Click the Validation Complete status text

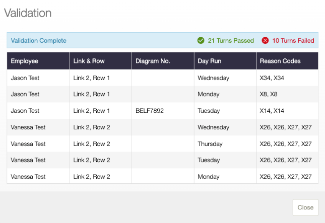click(x=39, y=41)
